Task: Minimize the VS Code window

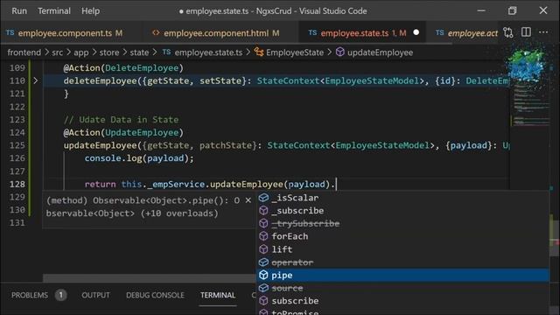Action: pyautogui.click(x=481, y=10)
